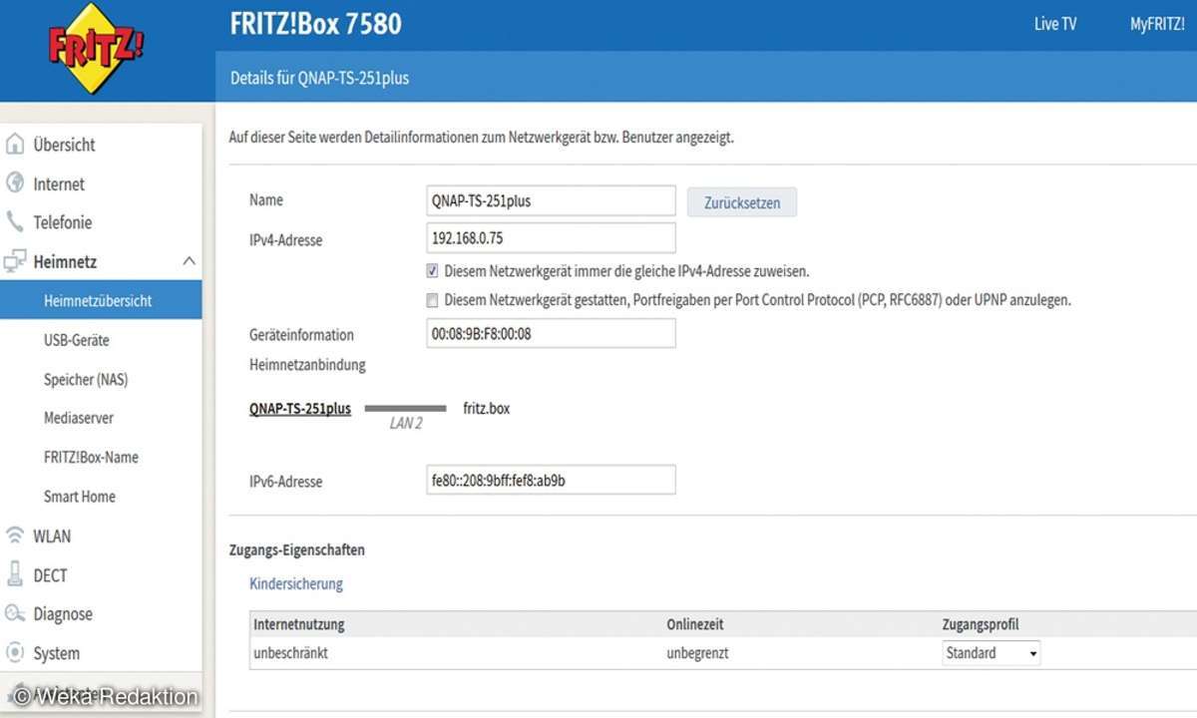Click the 'Zugangs-Eigenschaften' section heading

(x=297, y=549)
